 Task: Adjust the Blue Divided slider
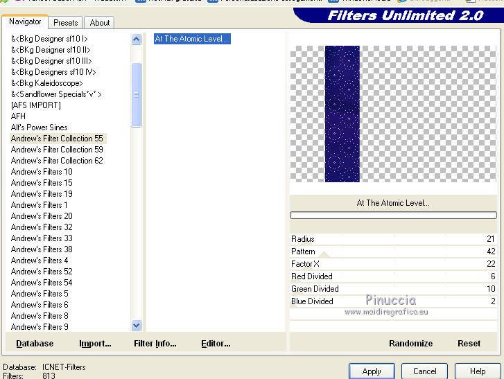coord(393,301)
